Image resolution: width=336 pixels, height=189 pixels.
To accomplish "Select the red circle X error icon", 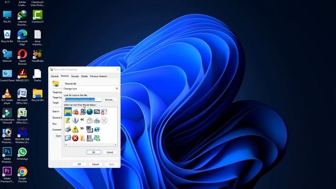I will point(75,138).
